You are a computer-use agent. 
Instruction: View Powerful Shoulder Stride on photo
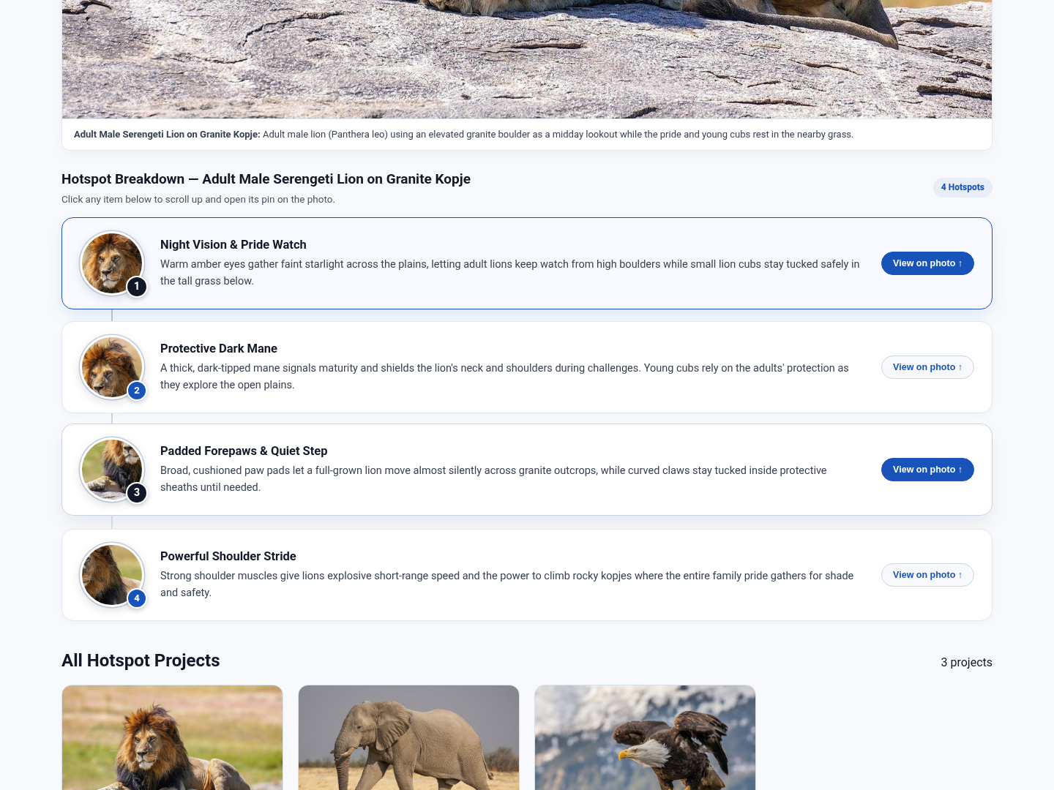(x=927, y=575)
